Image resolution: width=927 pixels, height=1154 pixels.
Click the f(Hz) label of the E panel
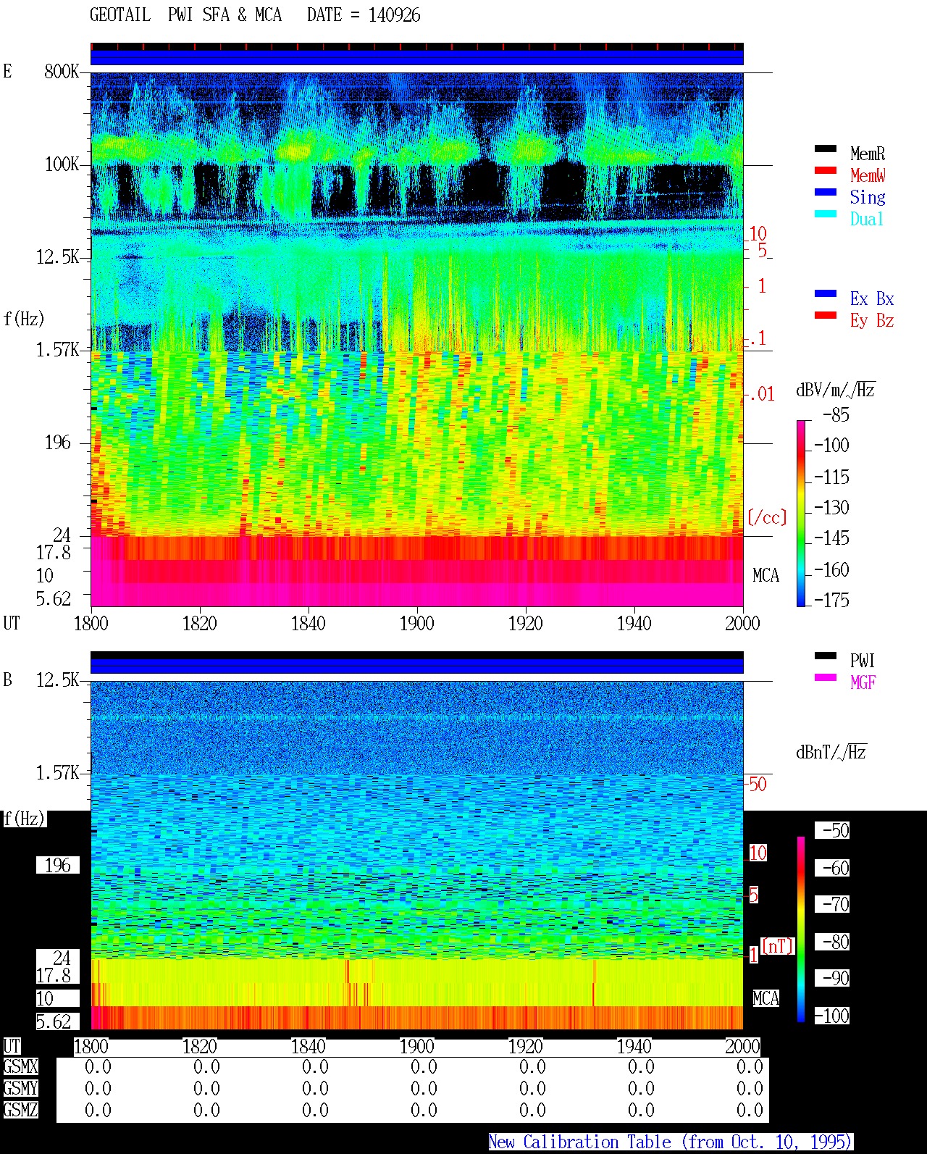24,319
